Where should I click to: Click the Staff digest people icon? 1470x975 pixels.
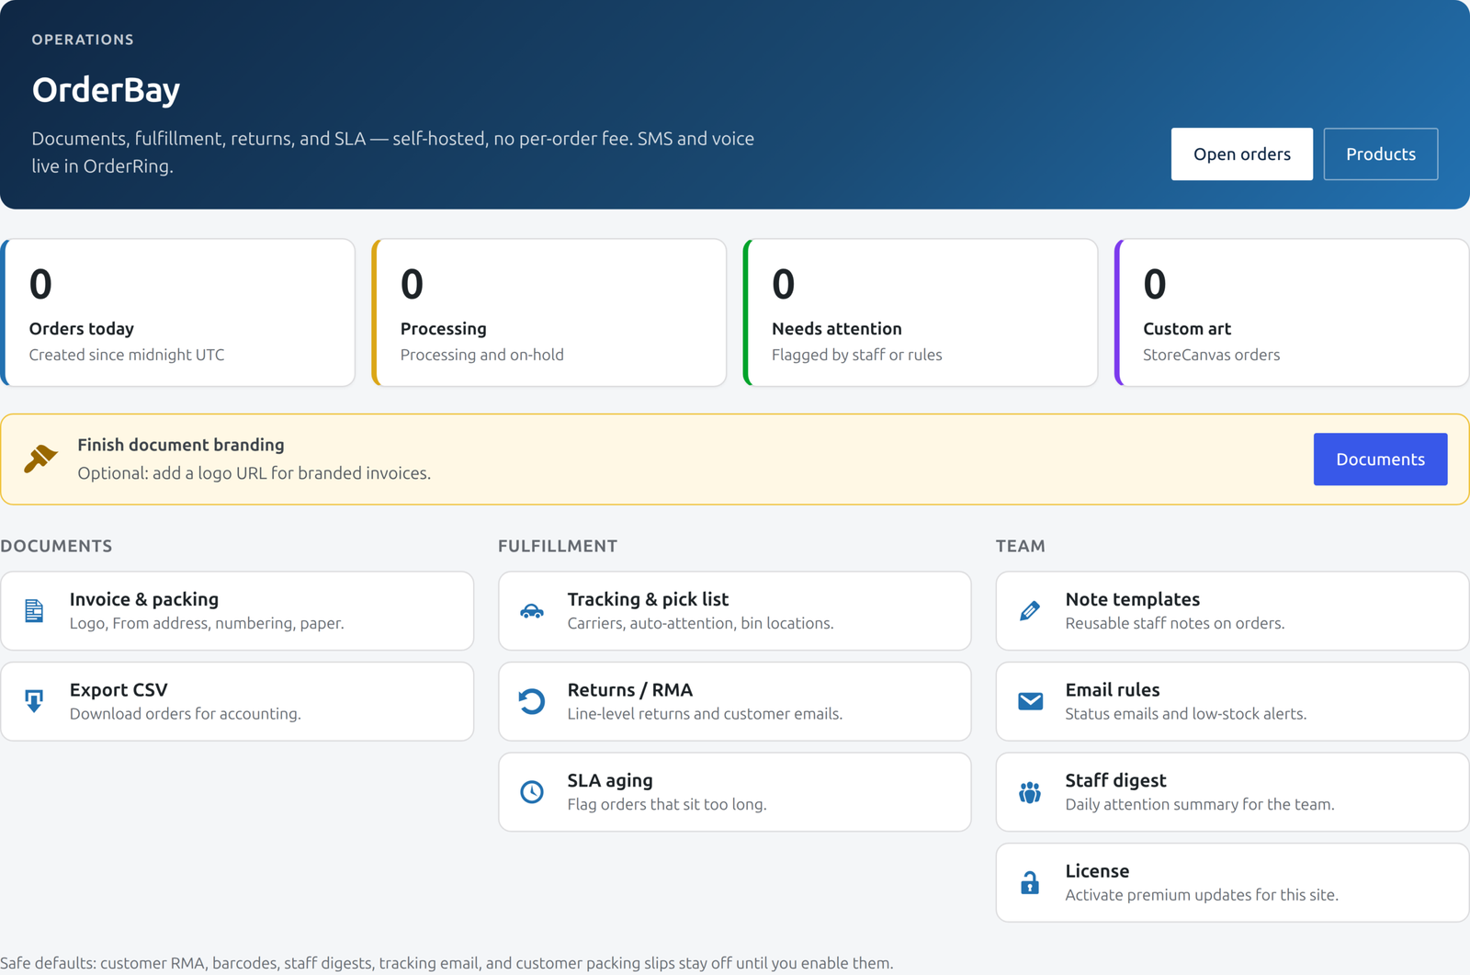(x=1030, y=791)
